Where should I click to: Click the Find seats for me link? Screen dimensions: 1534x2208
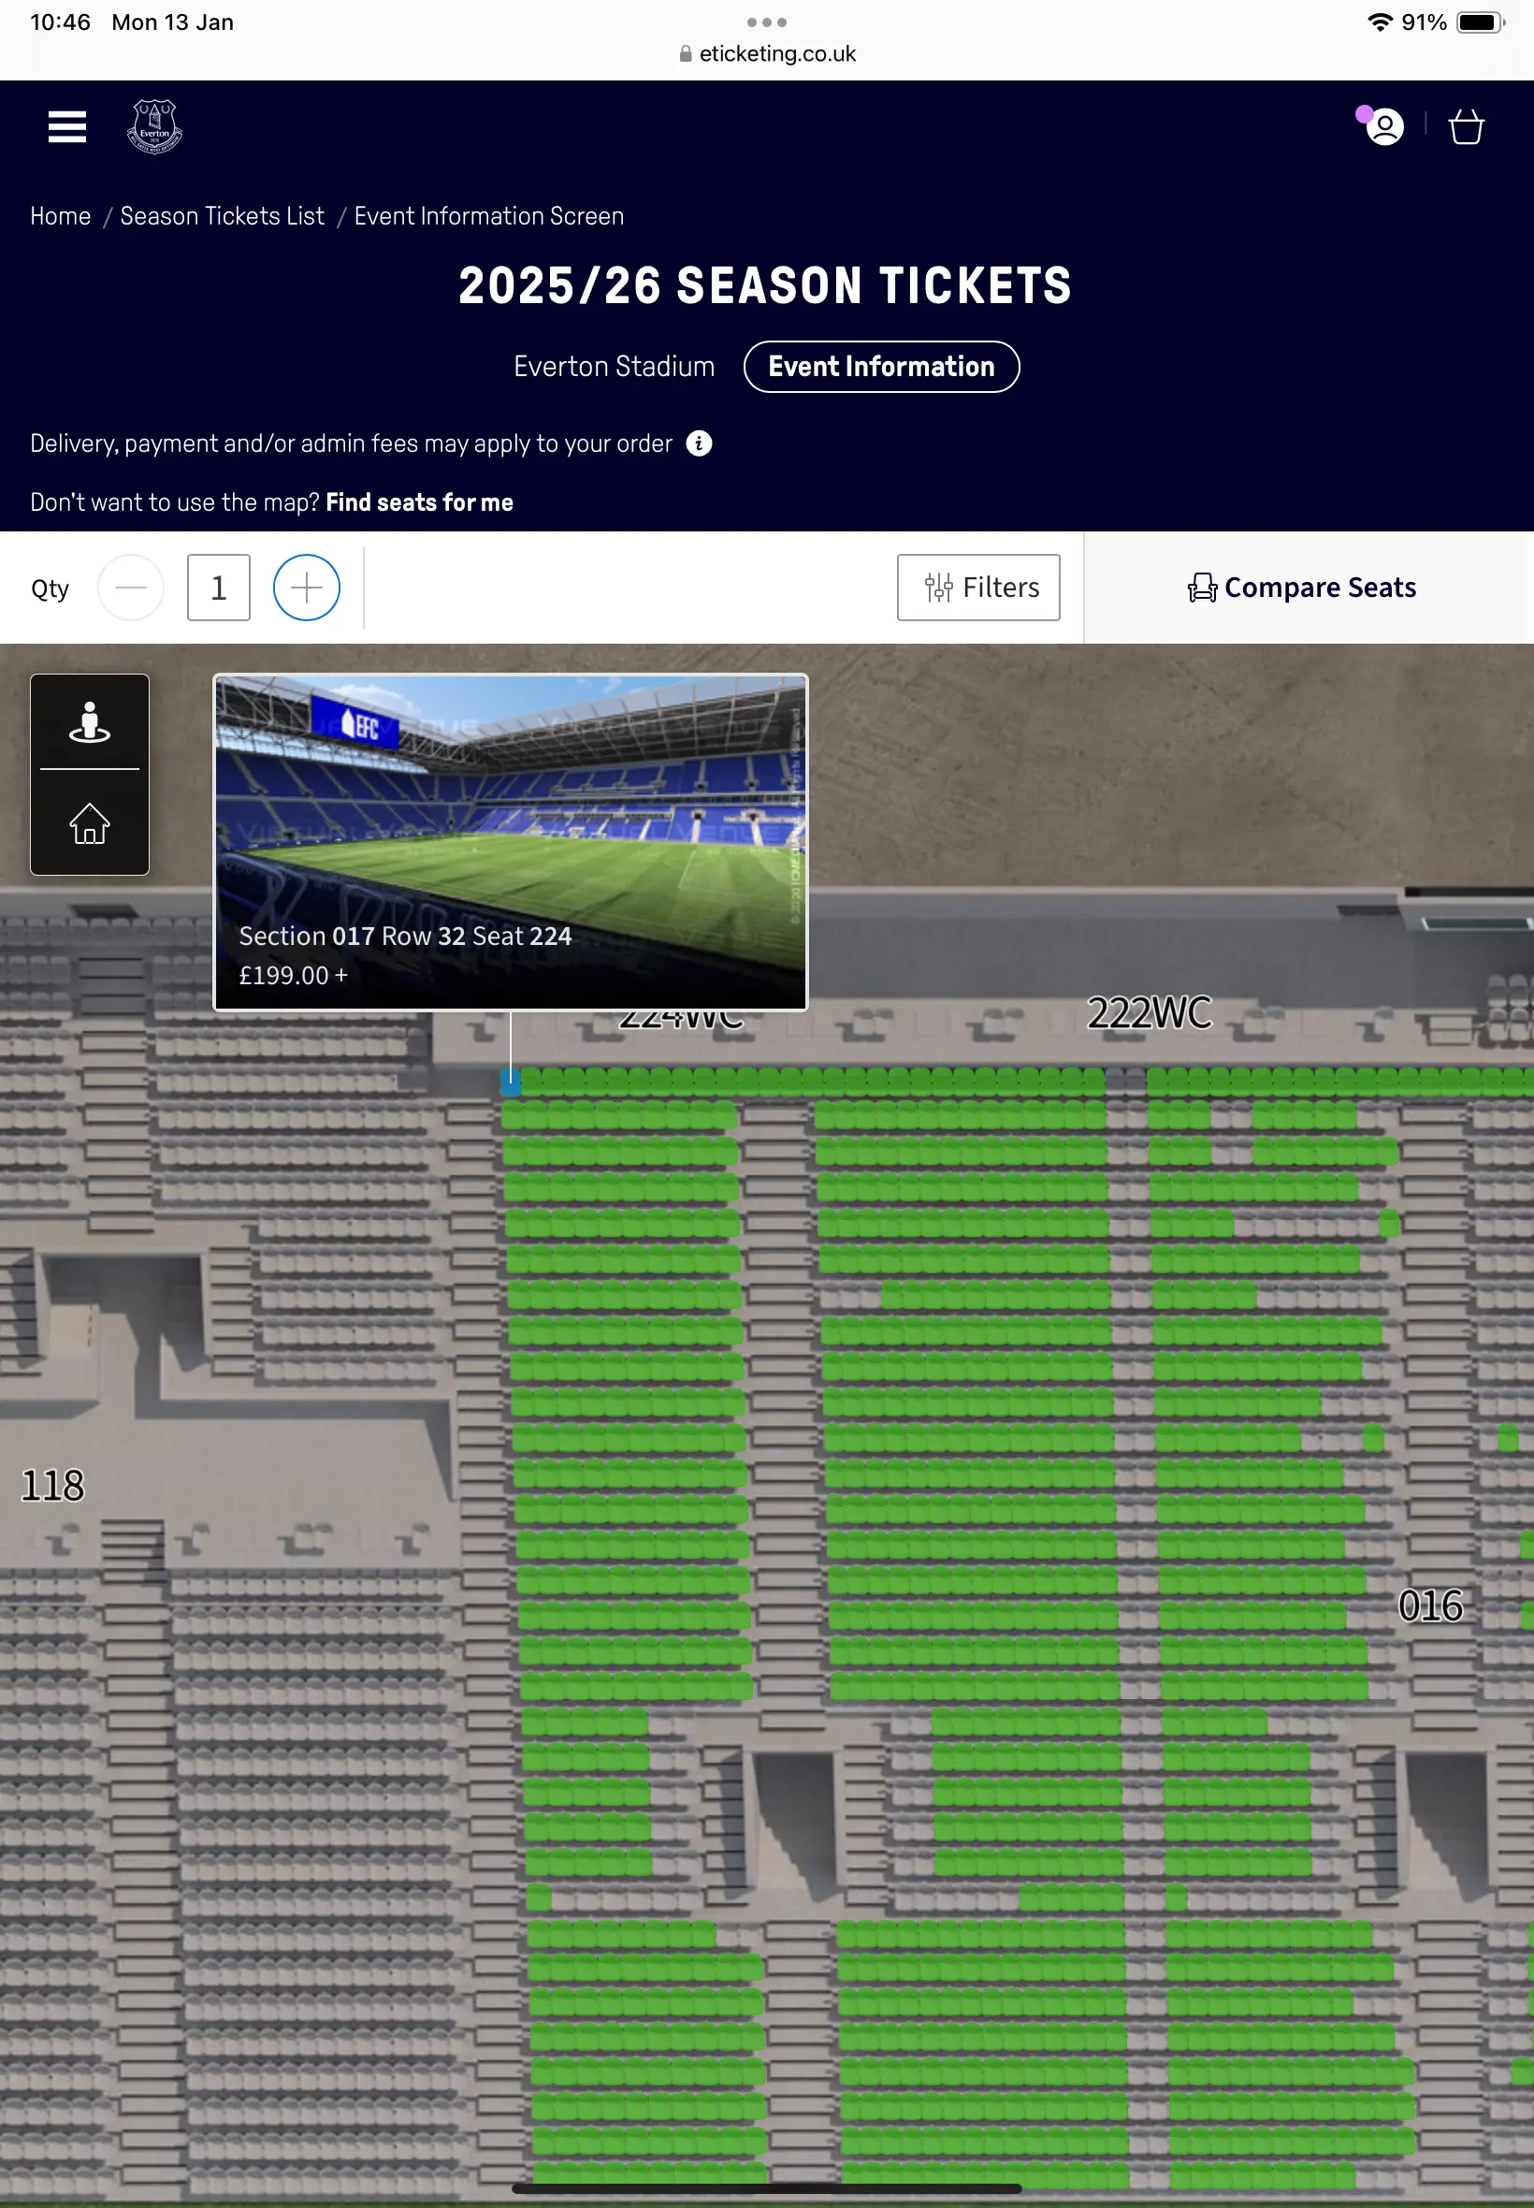tap(419, 502)
